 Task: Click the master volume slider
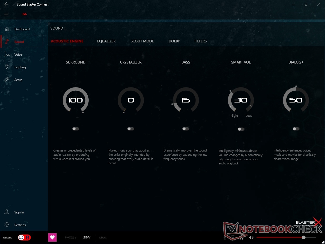coord(286,237)
